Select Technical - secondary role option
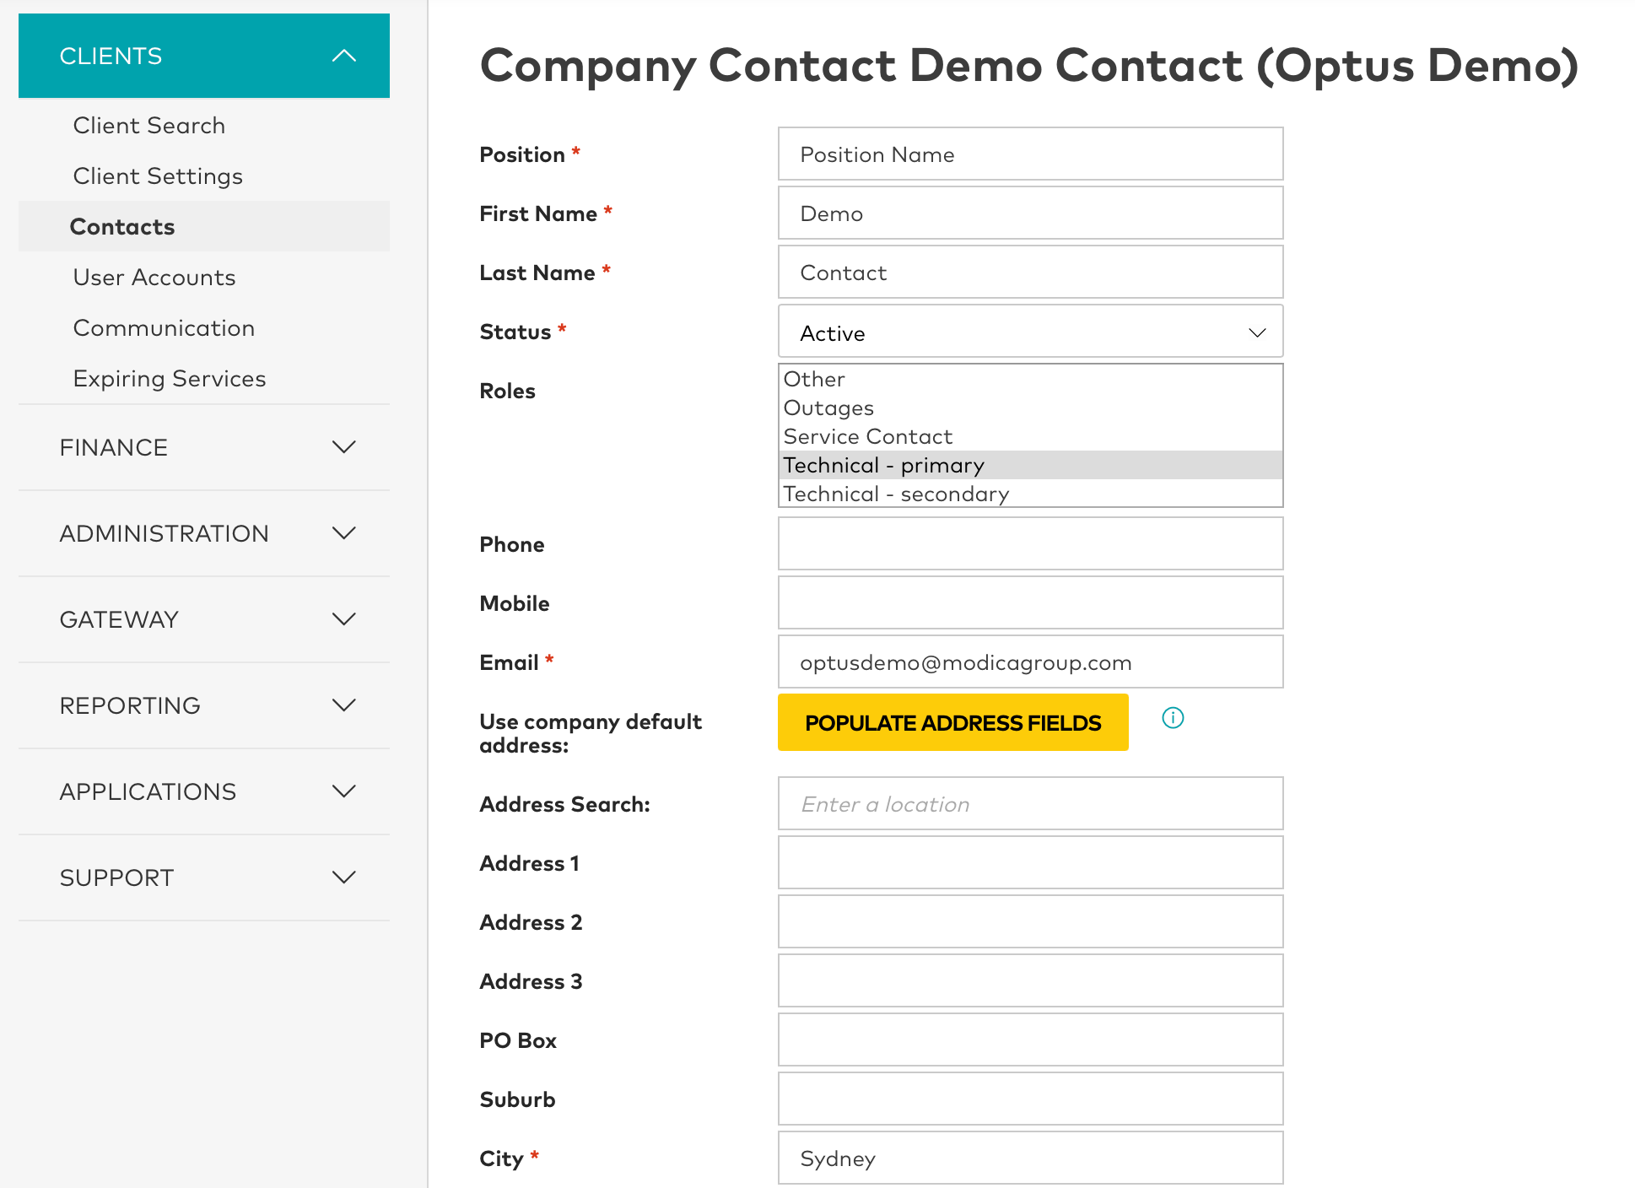Screen dimensions: 1635x1188 (896, 494)
